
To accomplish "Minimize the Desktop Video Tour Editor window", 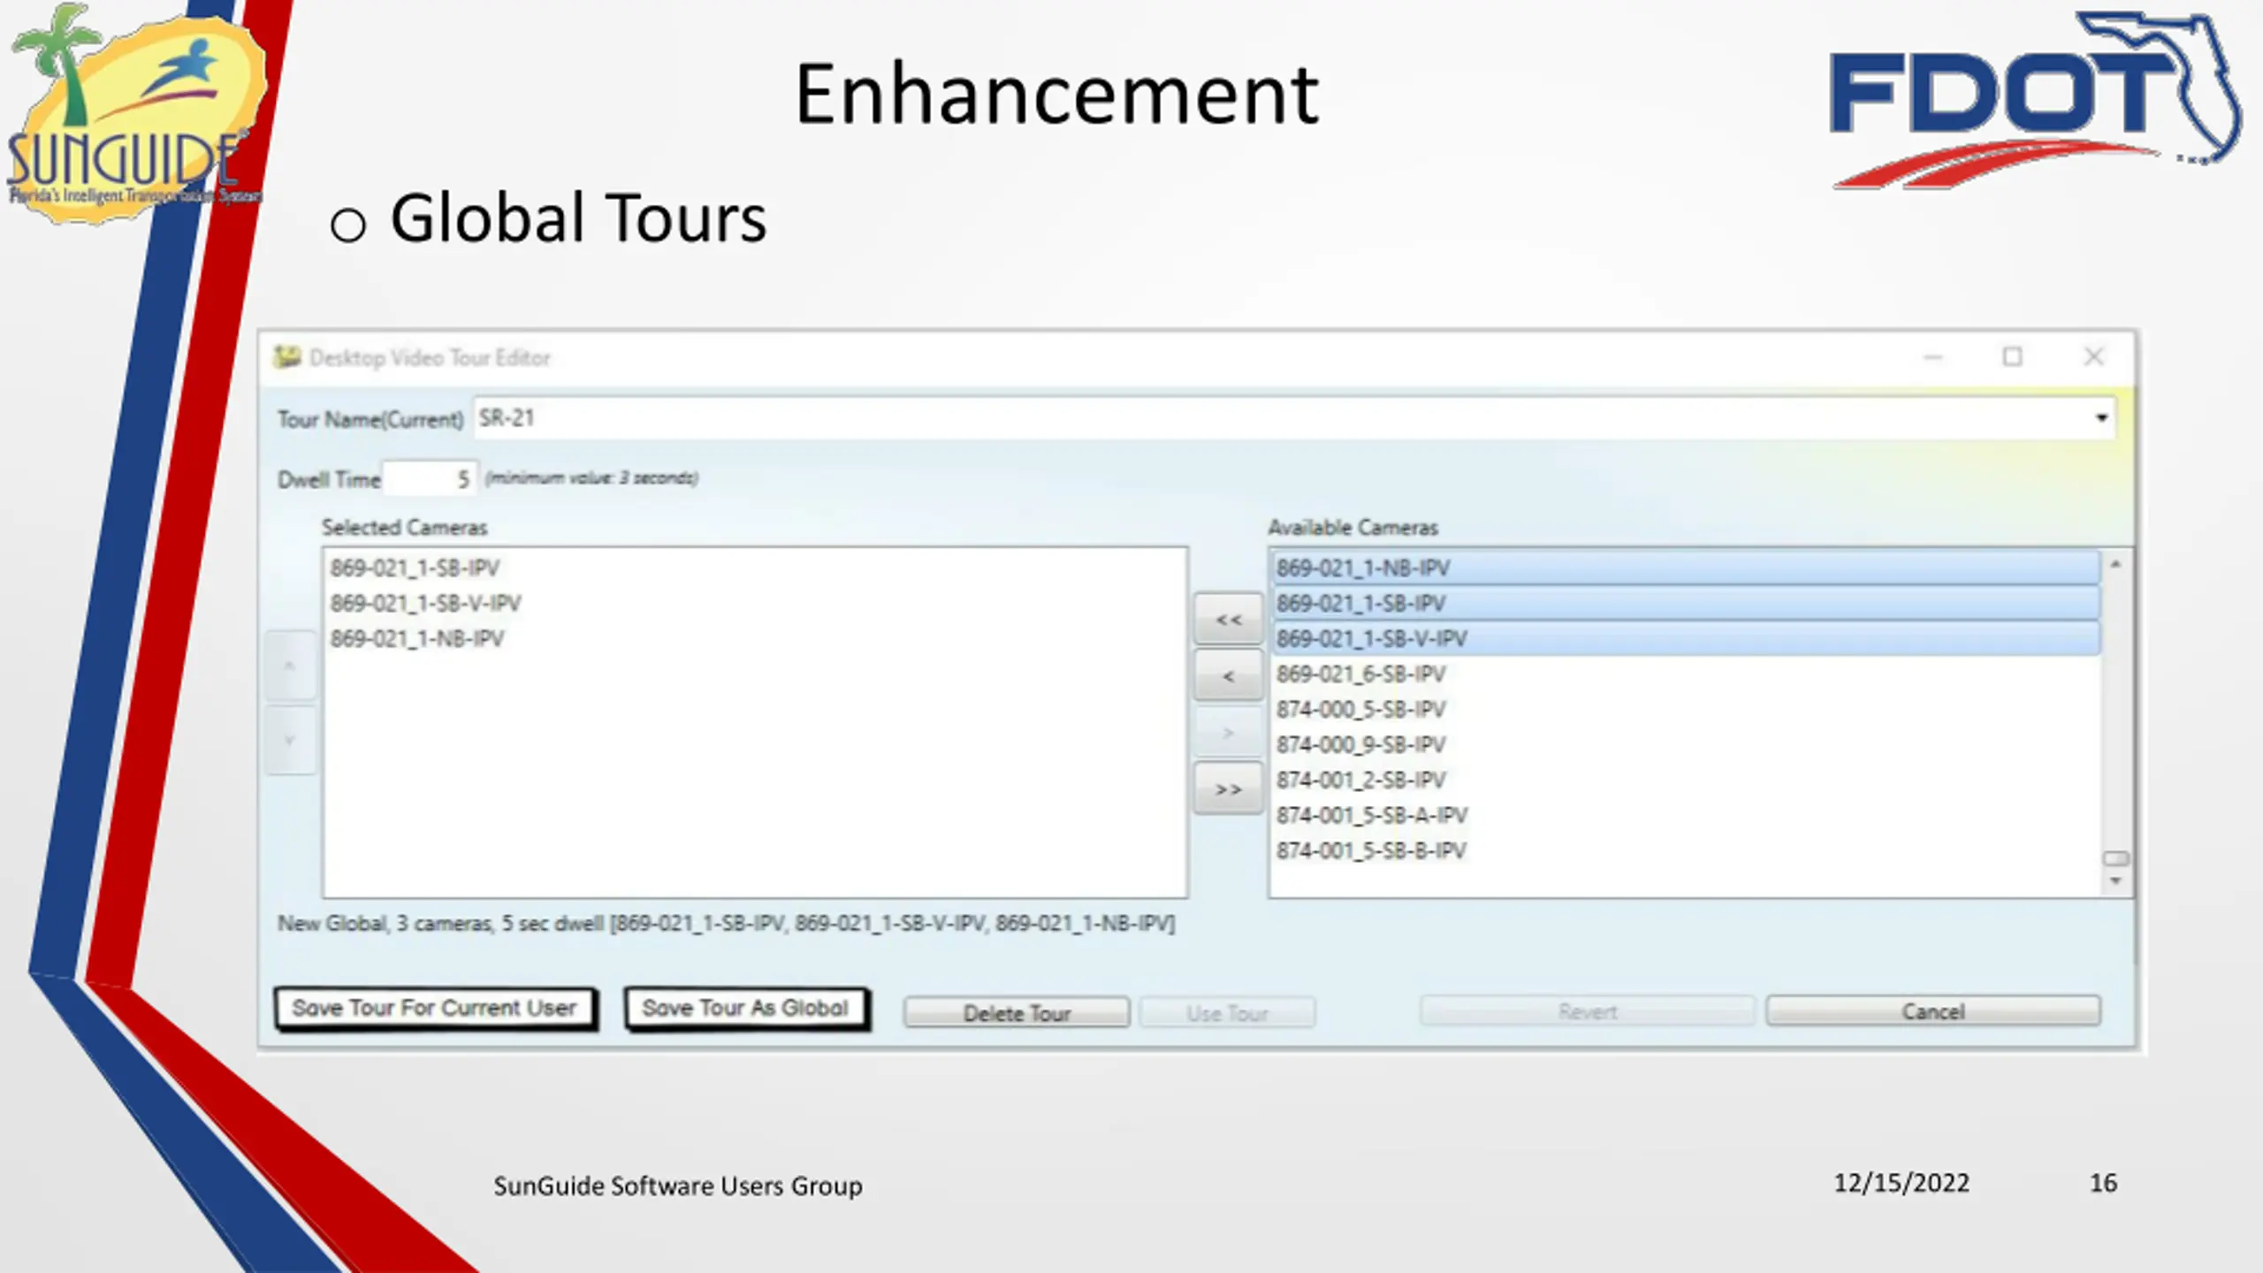I will [x=1932, y=357].
